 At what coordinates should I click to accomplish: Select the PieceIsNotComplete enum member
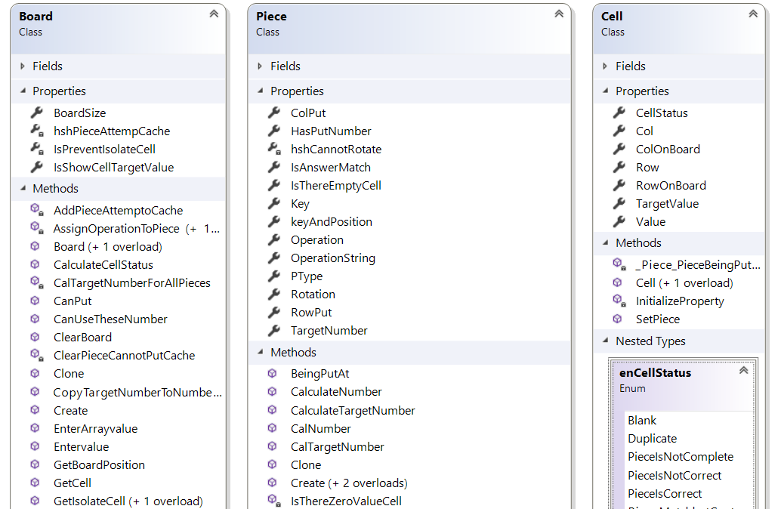[x=680, y=456]
